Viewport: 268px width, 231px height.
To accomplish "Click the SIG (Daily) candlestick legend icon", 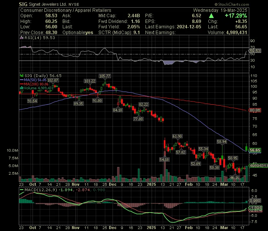I will 22,75.
